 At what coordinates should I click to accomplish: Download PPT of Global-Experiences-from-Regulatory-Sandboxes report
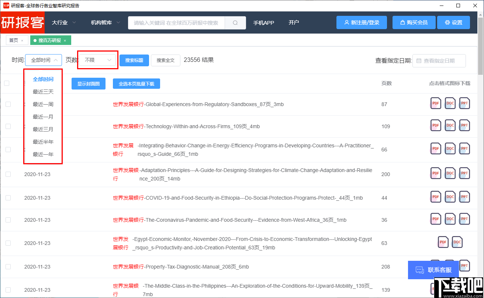tap(464, 104)
